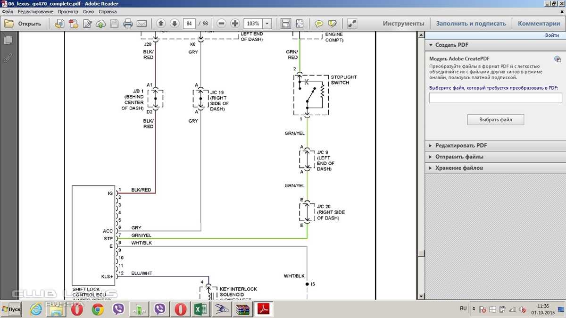This screenshot has height=318, width=566.
Task: Open Excel from the taskbar
Action: 201,310
